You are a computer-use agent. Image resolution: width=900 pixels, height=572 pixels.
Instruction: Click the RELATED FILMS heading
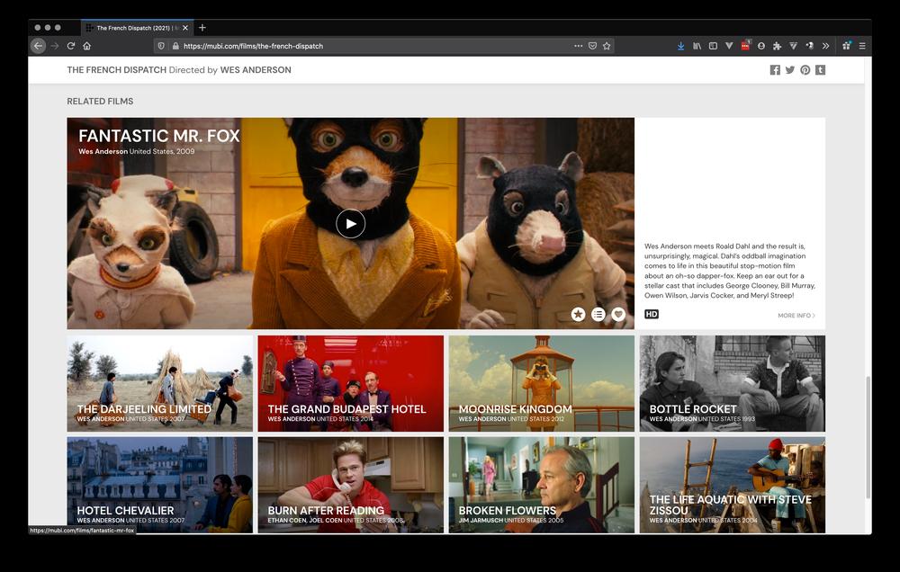(x=100, y=101)
